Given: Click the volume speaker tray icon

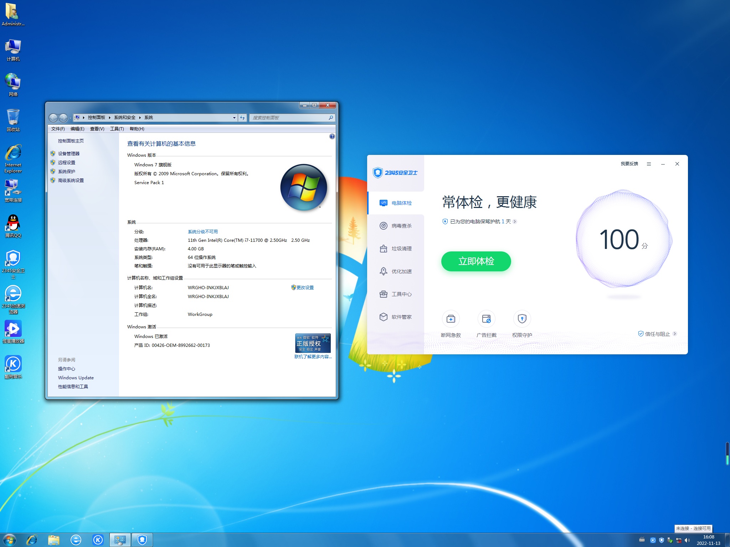Looking at the screenshot, I should 687,540.
